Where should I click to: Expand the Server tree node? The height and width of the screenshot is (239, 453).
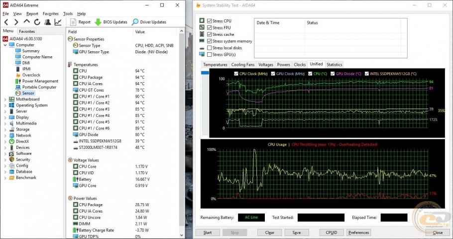point(5,111)
